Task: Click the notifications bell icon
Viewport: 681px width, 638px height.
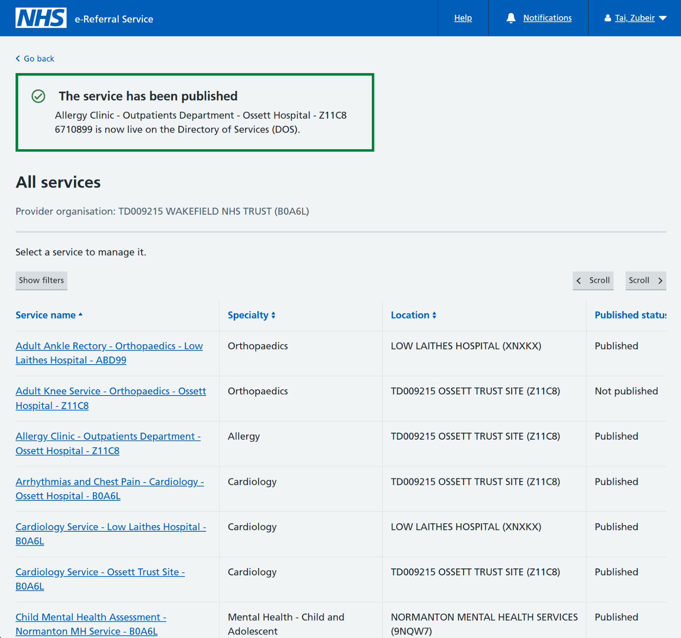Action: coord(511,18)
